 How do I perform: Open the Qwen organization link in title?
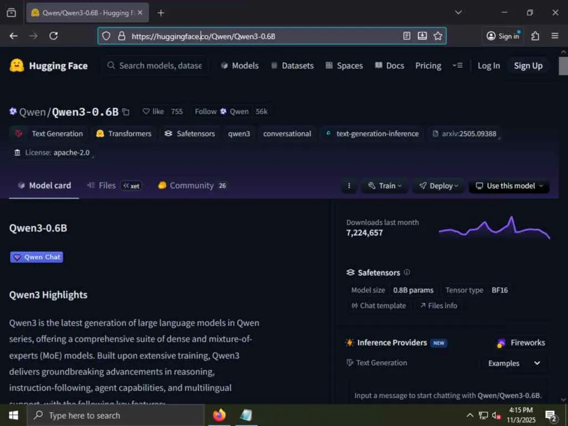[32, 112]
